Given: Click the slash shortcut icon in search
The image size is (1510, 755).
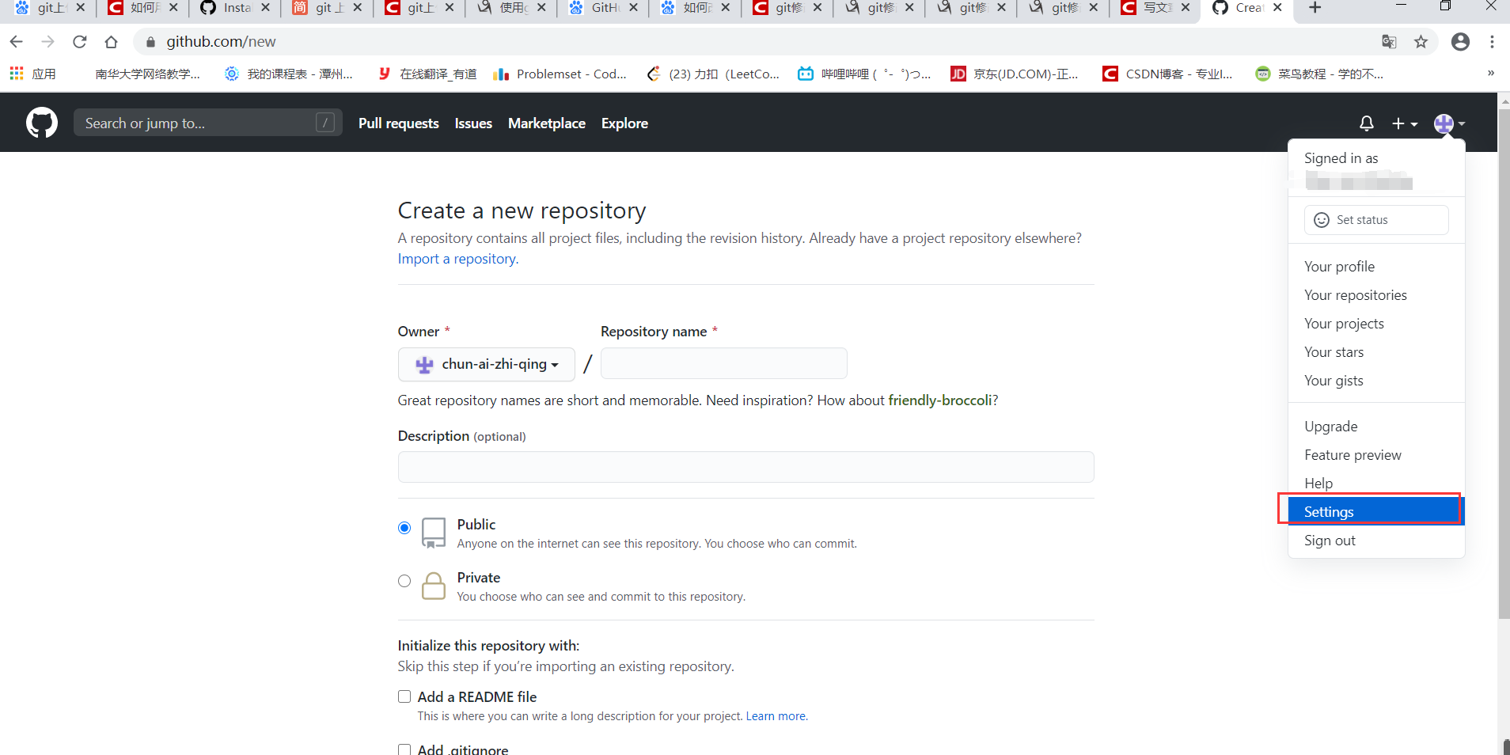Looking at the screenshot, I should [325, 123].
